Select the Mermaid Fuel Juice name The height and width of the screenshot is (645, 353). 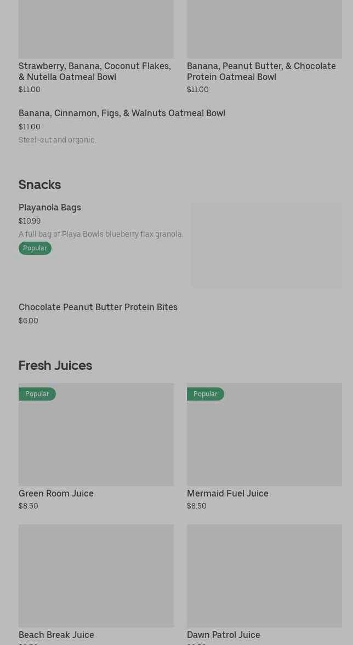coord(227,494)
